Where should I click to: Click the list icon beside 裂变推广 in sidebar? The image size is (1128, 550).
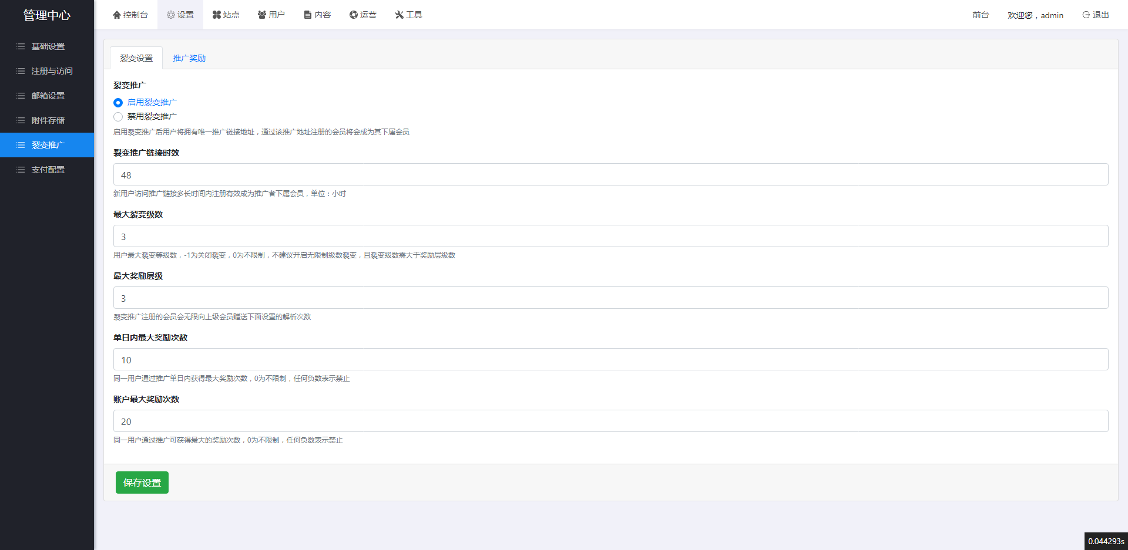[x=21, y=145]
